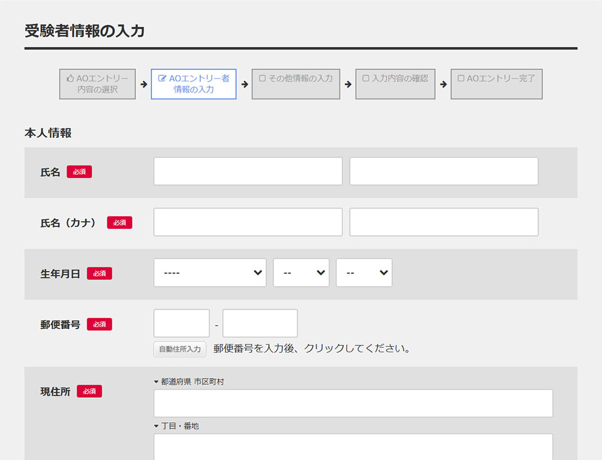Go to the 入力内容の確認 step

tap(395, 84)
